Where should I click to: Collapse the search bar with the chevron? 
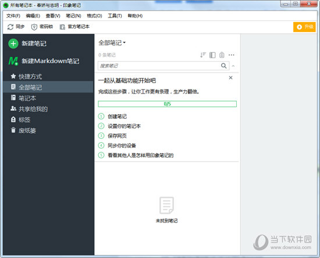[233, 66]
